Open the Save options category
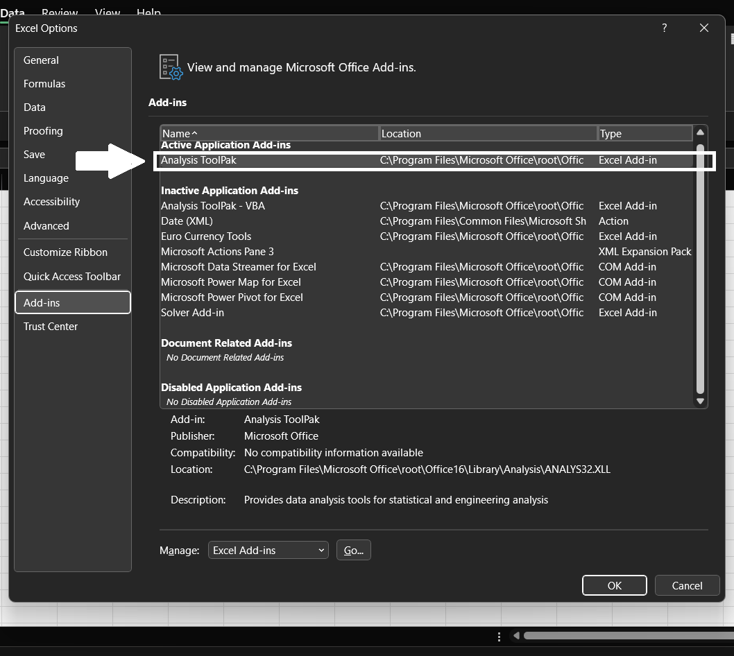734x656 pixels. tap(34, 155)
